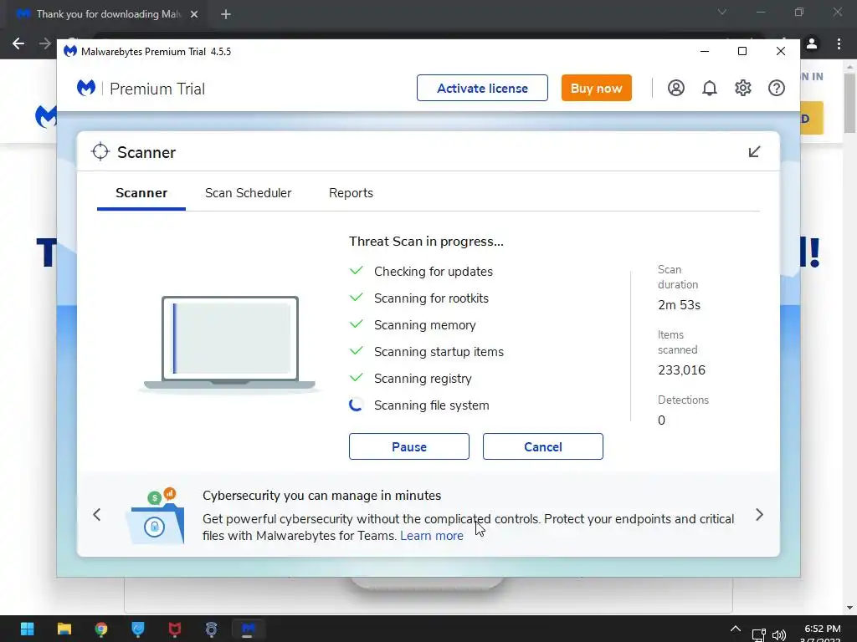Click the 'Scanning registry' text
The image size is (857, 642).
[423, 379]
